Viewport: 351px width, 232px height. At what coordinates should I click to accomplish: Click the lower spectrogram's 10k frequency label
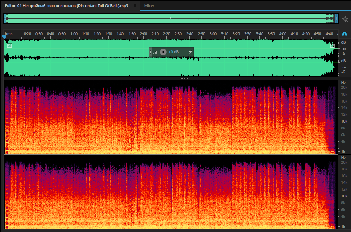pyautogui.click(x=344, y=196)
